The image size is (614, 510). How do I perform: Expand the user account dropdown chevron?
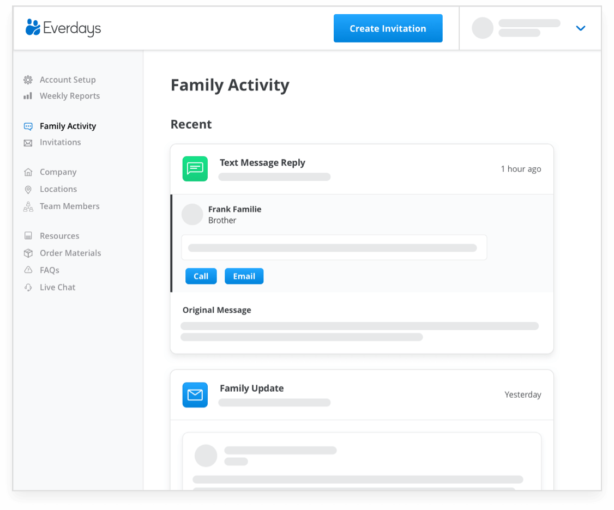coord(580,28)
